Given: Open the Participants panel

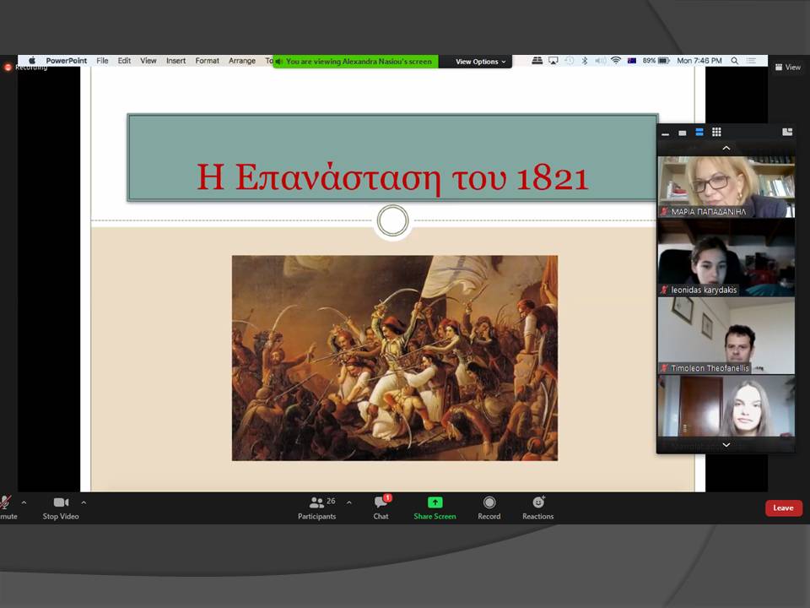Looking at the screenshot, I should 316,508.
